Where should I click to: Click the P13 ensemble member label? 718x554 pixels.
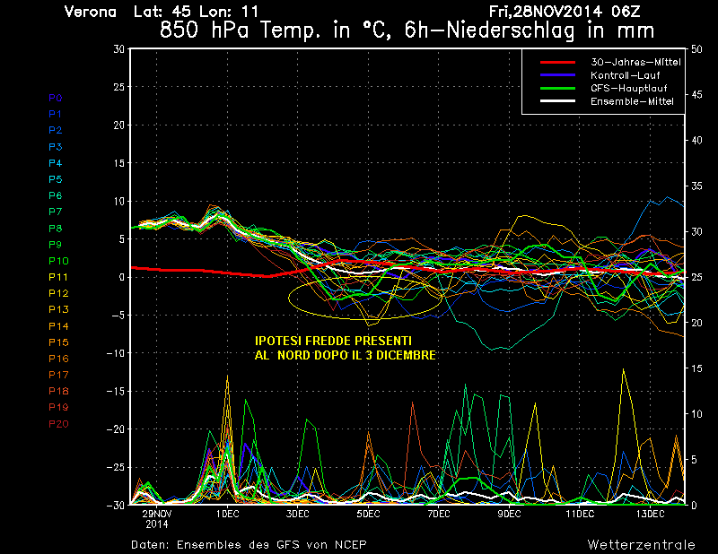pos(58,309)
